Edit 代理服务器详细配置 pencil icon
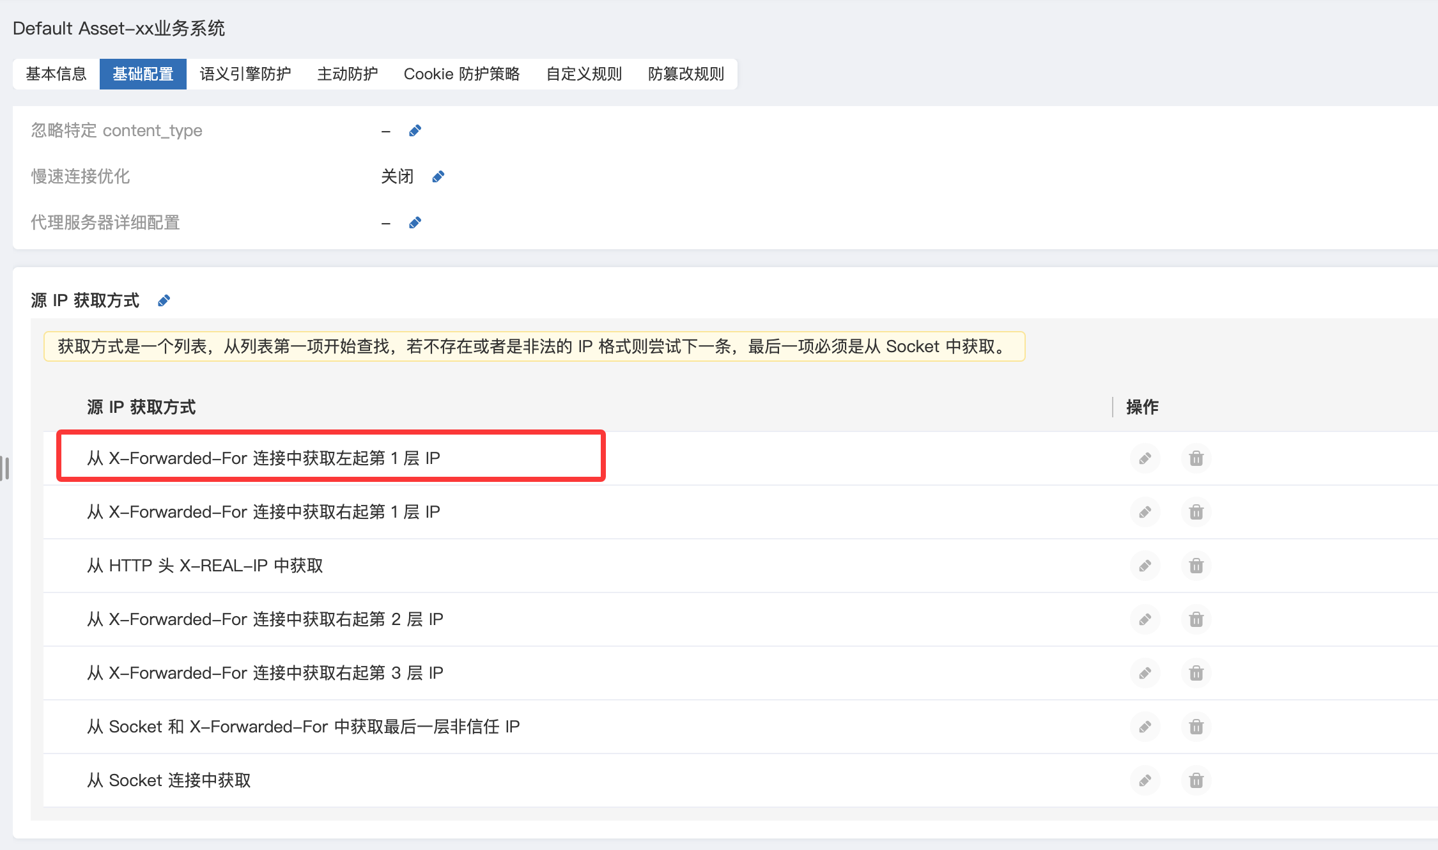 (x=415, y=223)
